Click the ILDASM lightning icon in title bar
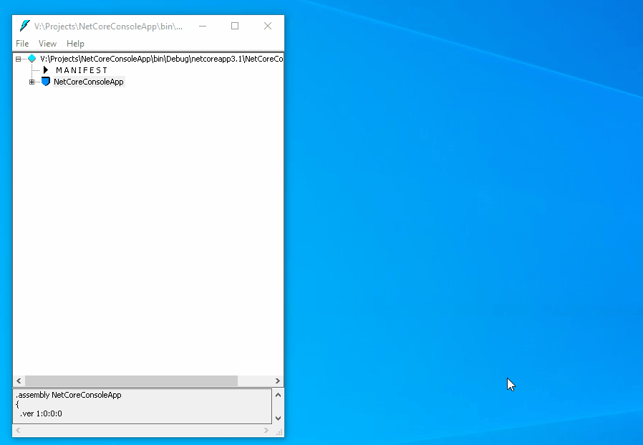Viewport: 643px width, 445px height. pos(24,26)
